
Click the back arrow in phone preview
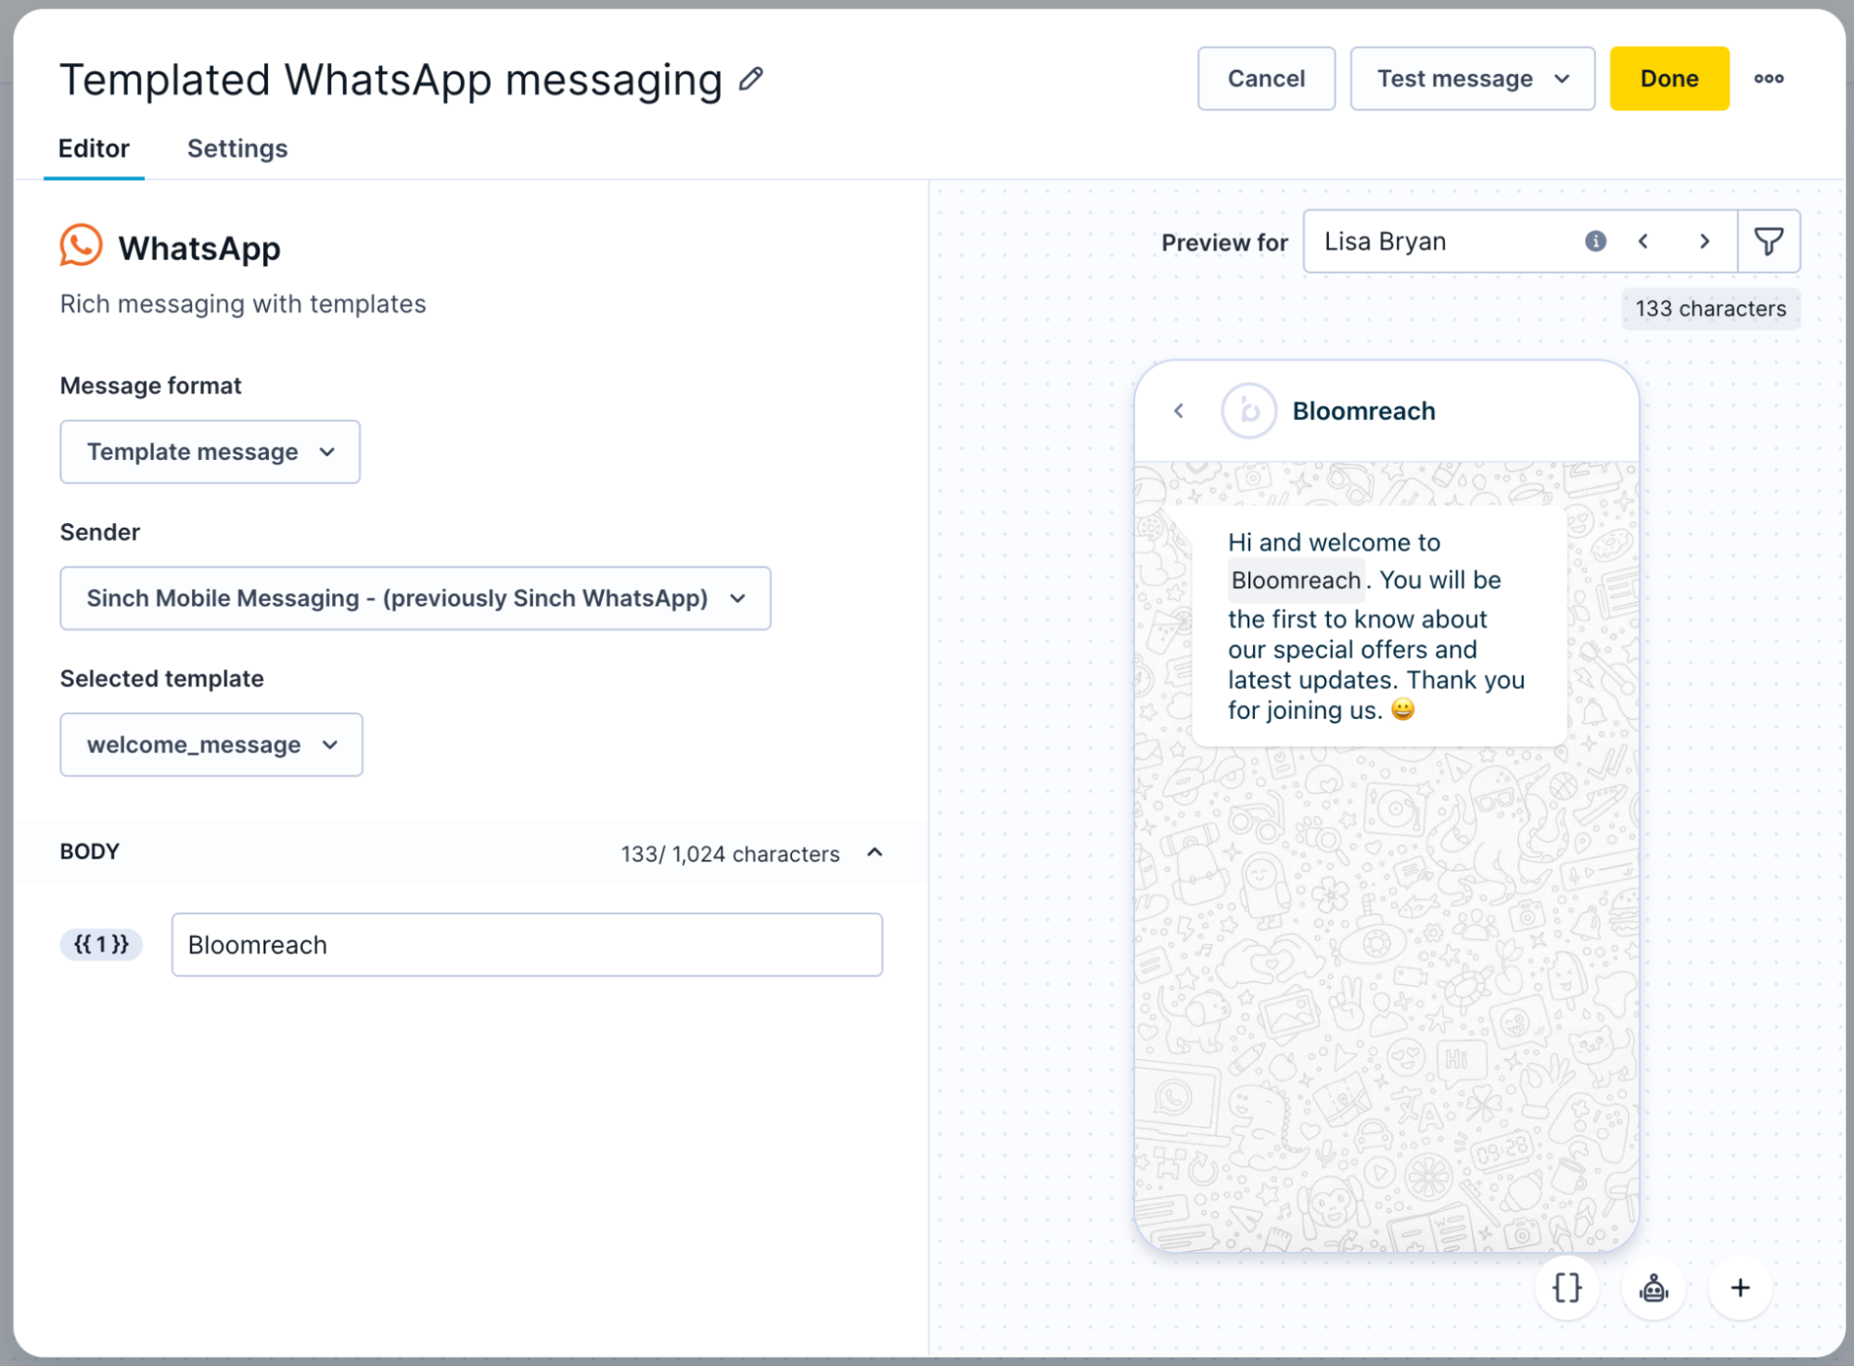coord(1179,411)
